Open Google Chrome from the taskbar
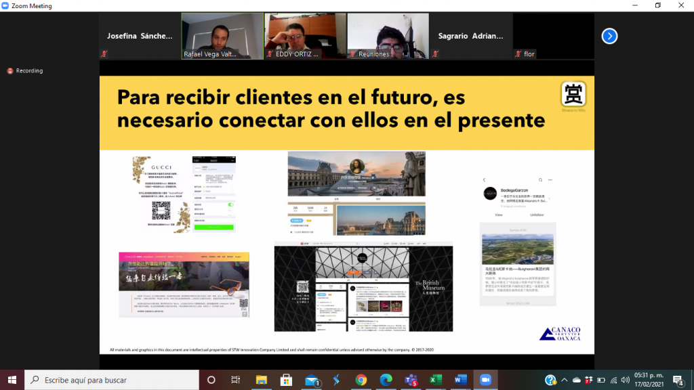This screenshot has width=694, height=390. coord(361,380)
